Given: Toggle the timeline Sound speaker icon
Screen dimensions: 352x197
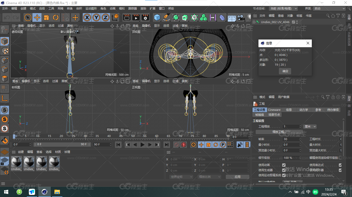Looking at the screenshot, I should (240, 145).
